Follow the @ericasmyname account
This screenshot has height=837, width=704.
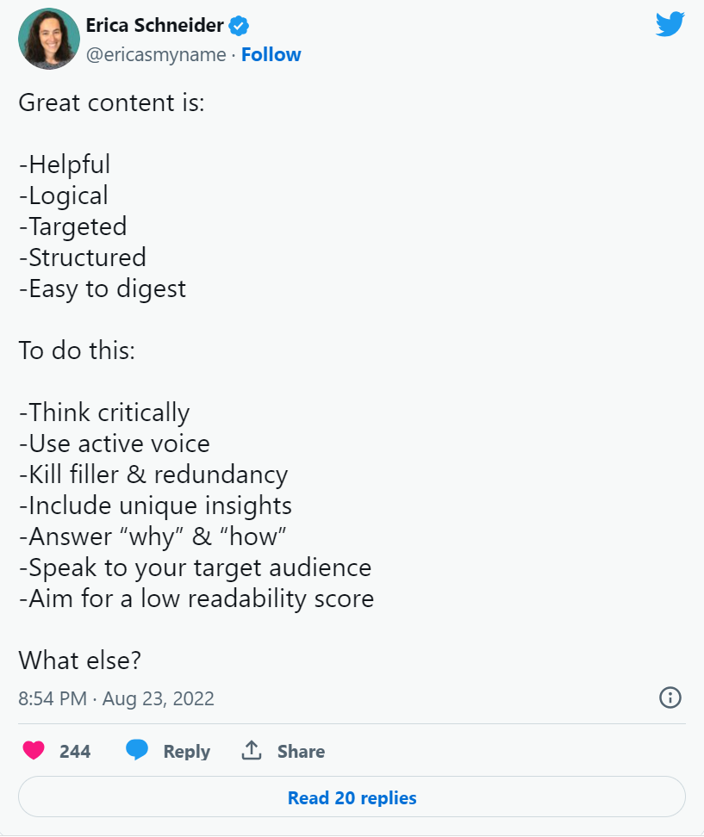(x=271, y=54)
